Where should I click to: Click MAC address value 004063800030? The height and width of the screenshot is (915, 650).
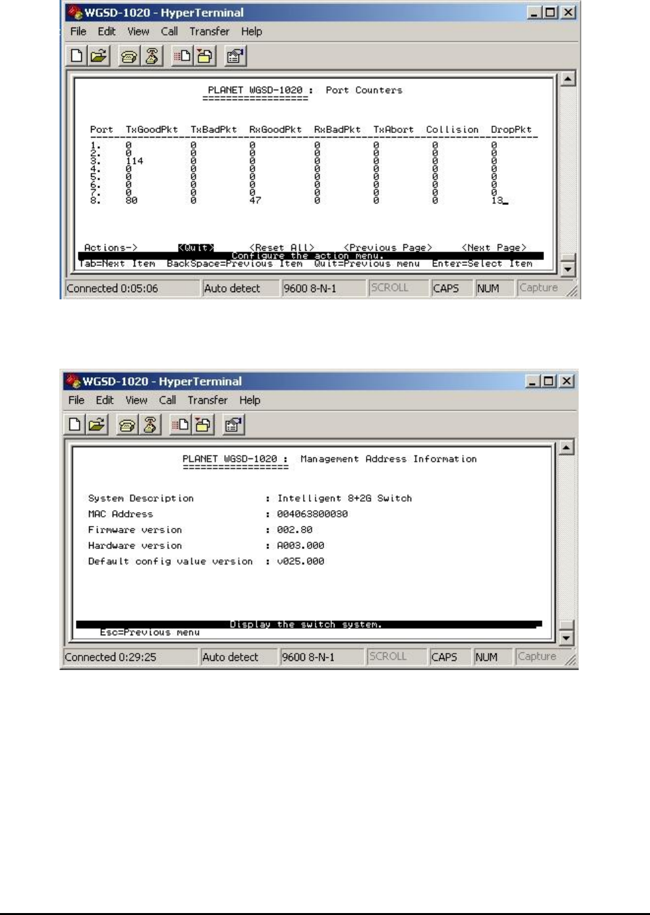click(x=312, y=514)
